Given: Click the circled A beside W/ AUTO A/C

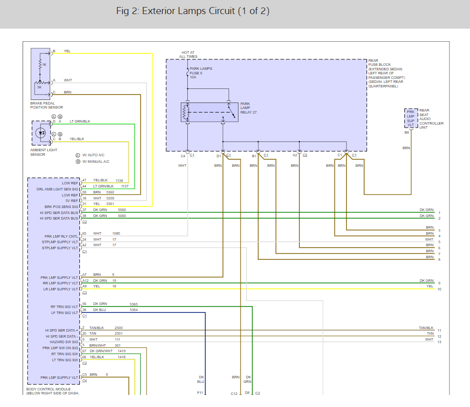Looking at the screenshot, I should point(78,155).
